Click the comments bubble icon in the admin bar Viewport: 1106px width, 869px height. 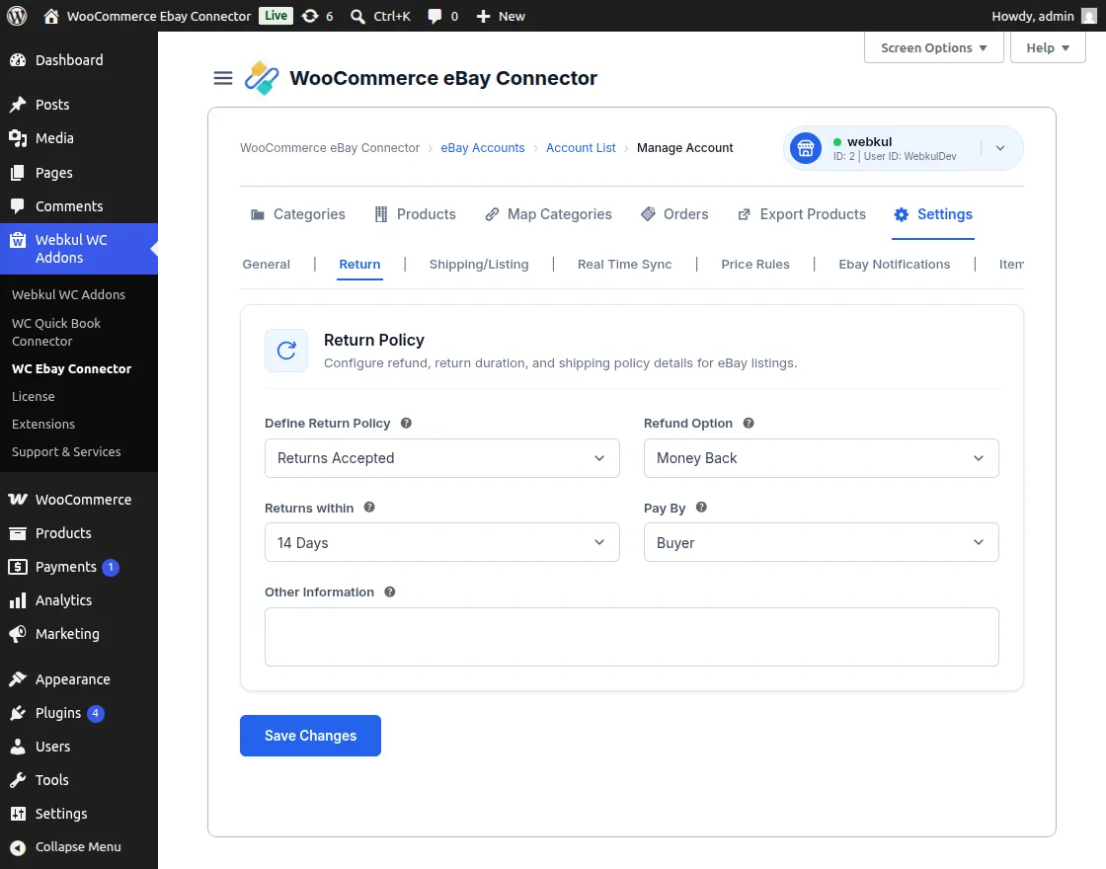coord(434,16)
